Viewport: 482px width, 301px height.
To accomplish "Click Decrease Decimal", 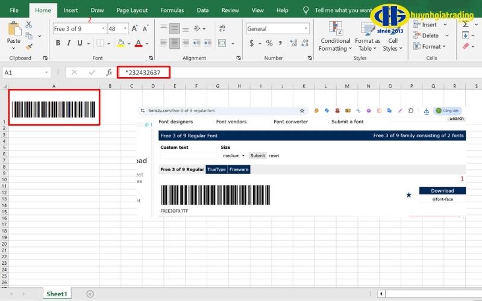I will [x=304, y=43].
